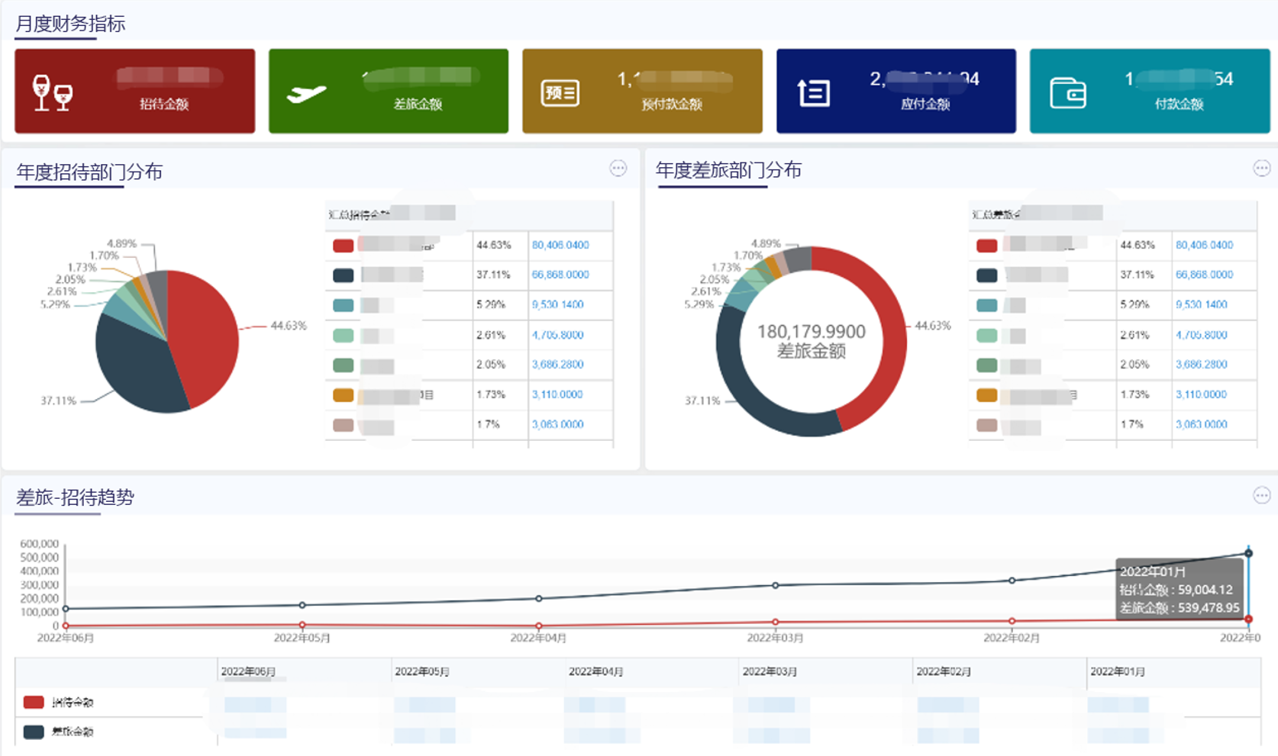Click the 2022年04月 column header in trend table
This screenshot has width=1278, height=756.
[x=596, y=671]
